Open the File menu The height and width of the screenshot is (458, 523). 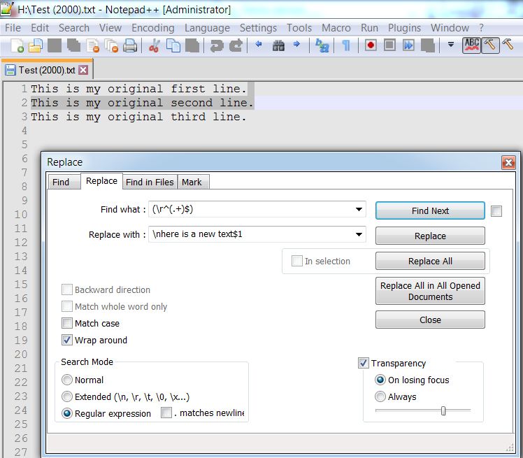pyautogui.click(x=13, y=28)
